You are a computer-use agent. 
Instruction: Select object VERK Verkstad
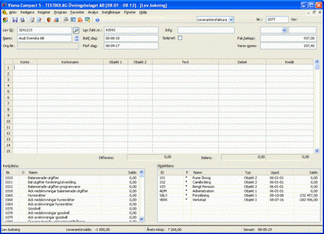point(238,200)
